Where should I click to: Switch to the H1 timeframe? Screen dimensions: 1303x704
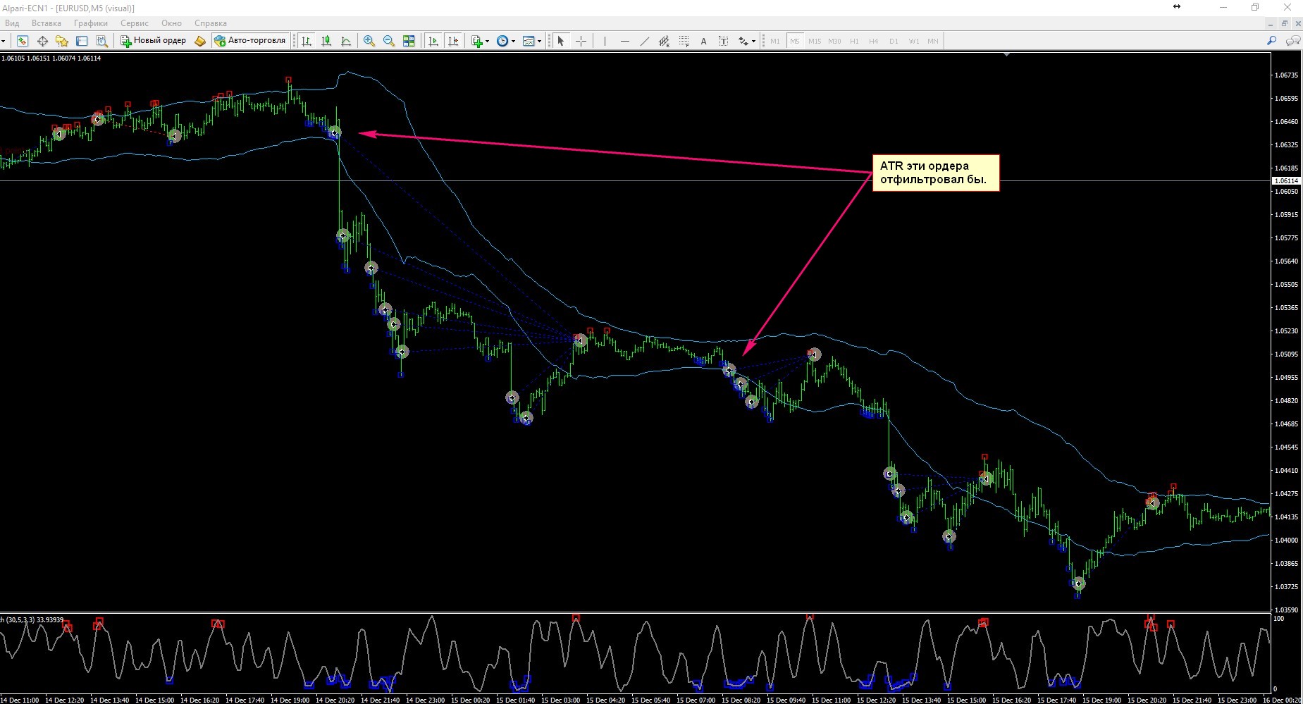pos(854,41)
